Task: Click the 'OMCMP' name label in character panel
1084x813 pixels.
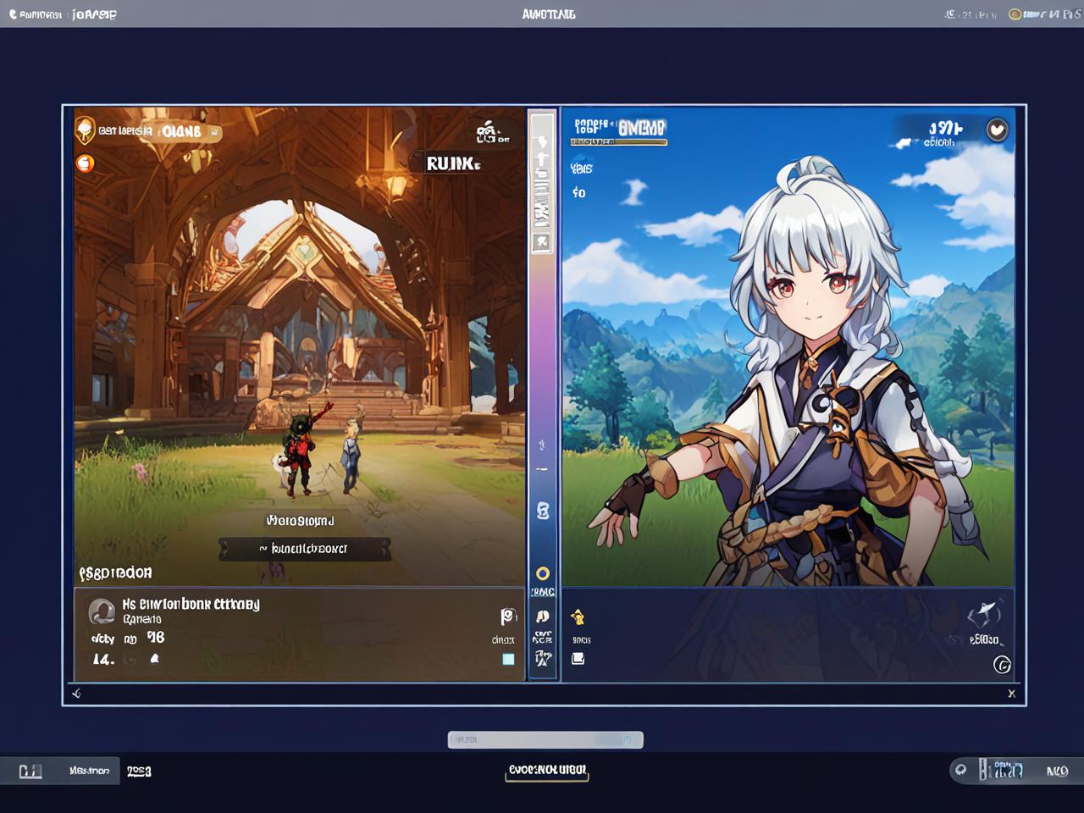Action: point(642,128)
